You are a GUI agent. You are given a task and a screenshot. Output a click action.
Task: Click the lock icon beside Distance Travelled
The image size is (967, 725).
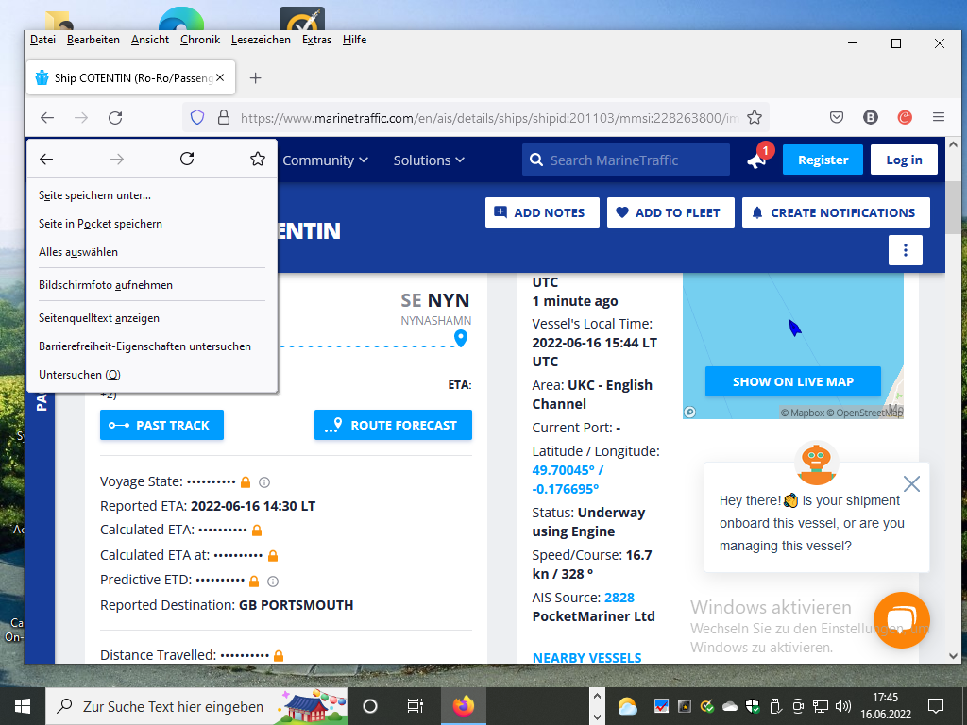(x=279, y=655)
